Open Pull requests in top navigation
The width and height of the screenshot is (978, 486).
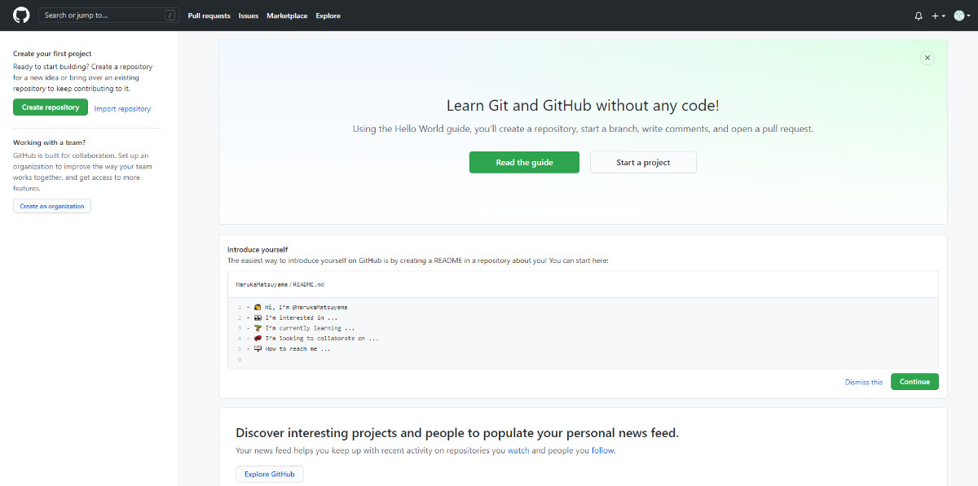(x=209, y=15)
